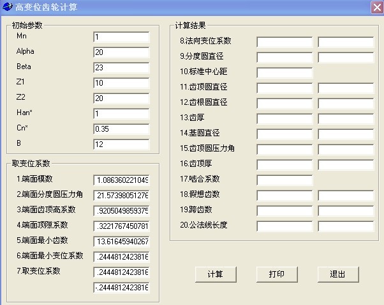Select first 9.分度圆直径 result field
Viewport: 384px width, 305px height.
[285, 58]
